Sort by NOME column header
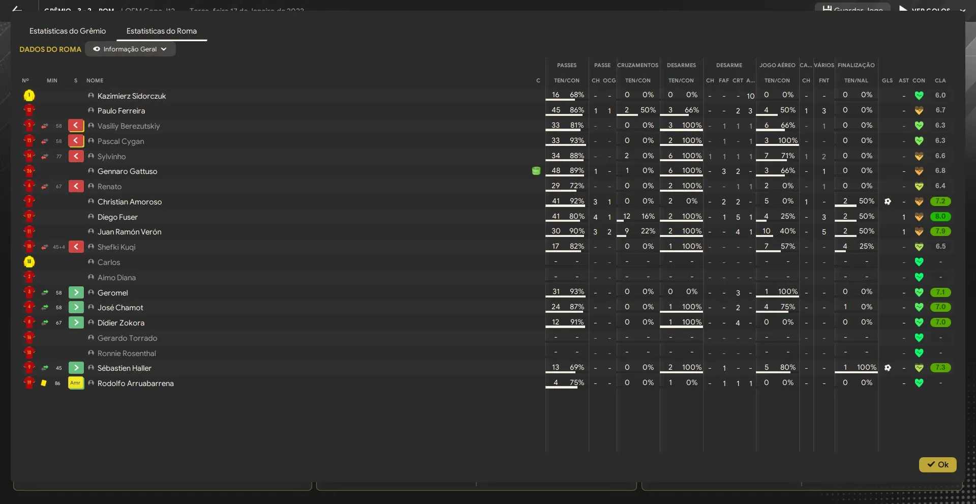Image resolution: width=976 pixels, height=504 pixels. pos(95,80)
